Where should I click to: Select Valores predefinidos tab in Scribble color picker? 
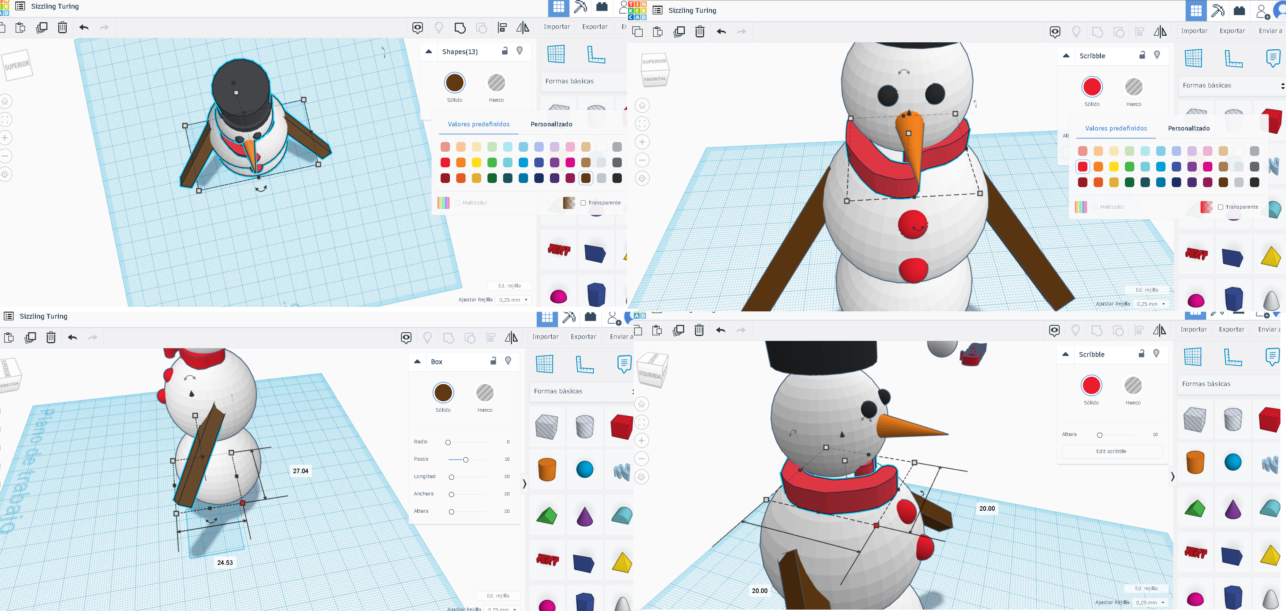click(x=1116, y=128)
